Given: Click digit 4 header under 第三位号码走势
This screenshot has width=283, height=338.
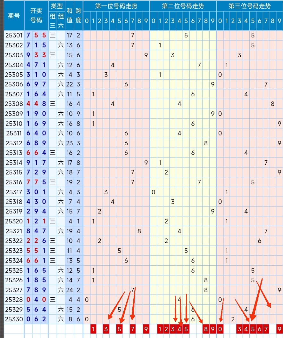Looking at the screenshot, I should (246, 21).
